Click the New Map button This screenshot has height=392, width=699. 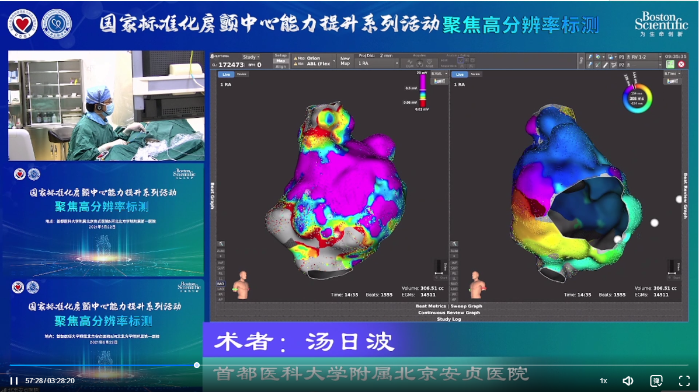point(345,61)
